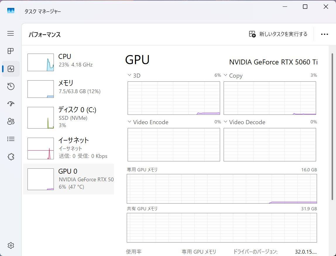This screenshot has height=256, width=336.
Task: Select the ディスク 0 (C:) entry
Action: pyautogui.click(x=68, y=118)
